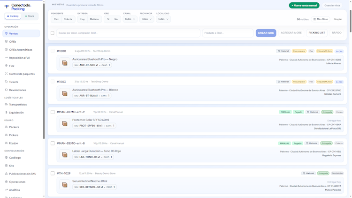This screenshot has height=198, width=352.
Task: Click the Transportistas truck icon
Action: pos(6,104)
